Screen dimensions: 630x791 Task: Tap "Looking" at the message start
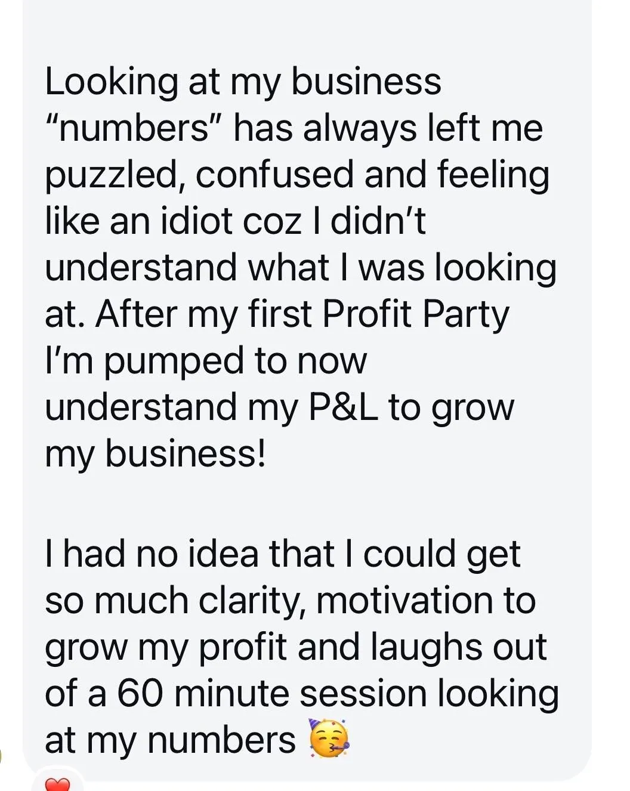pos(111,83)
